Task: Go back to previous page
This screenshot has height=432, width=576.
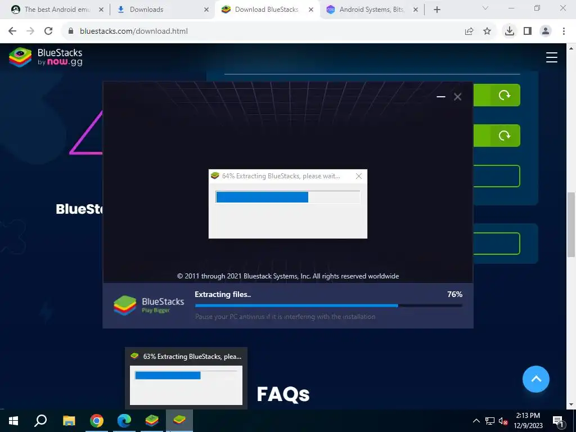Action: (12, 31)
